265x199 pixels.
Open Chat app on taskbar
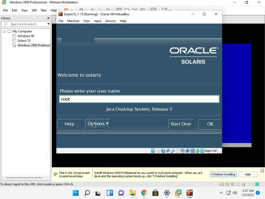coord(121,193)
